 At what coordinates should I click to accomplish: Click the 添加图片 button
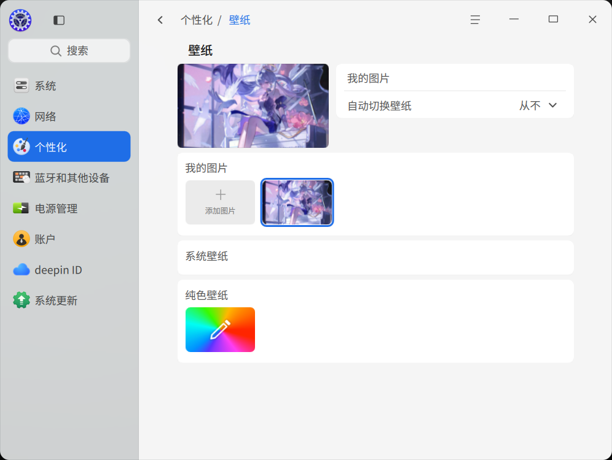pyautogui.click(x=220, y=202)
